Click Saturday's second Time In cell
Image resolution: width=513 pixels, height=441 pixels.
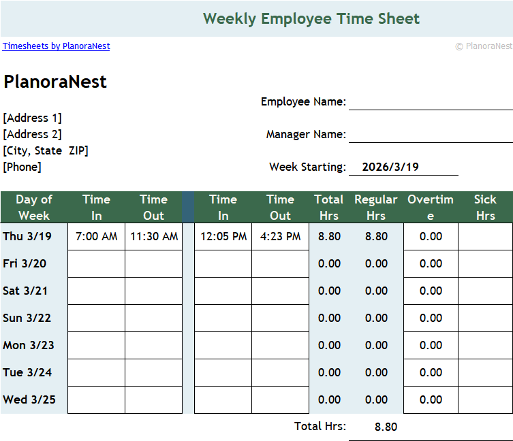coord(223,291)
